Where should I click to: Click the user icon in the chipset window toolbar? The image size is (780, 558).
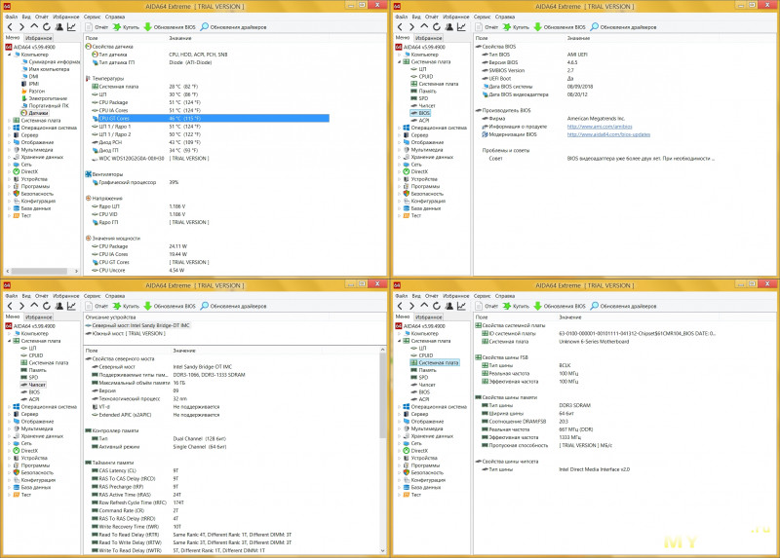(58, 306)
